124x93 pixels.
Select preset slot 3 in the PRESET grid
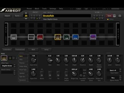37,18
